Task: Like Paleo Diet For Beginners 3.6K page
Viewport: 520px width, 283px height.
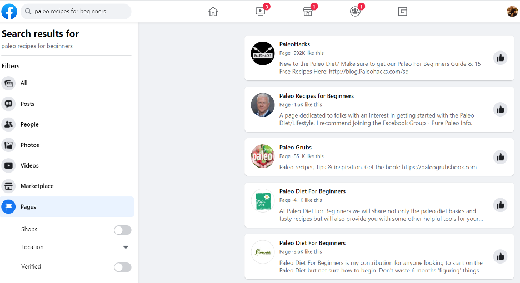Action: pyautogui.click(x=500, y=256)
